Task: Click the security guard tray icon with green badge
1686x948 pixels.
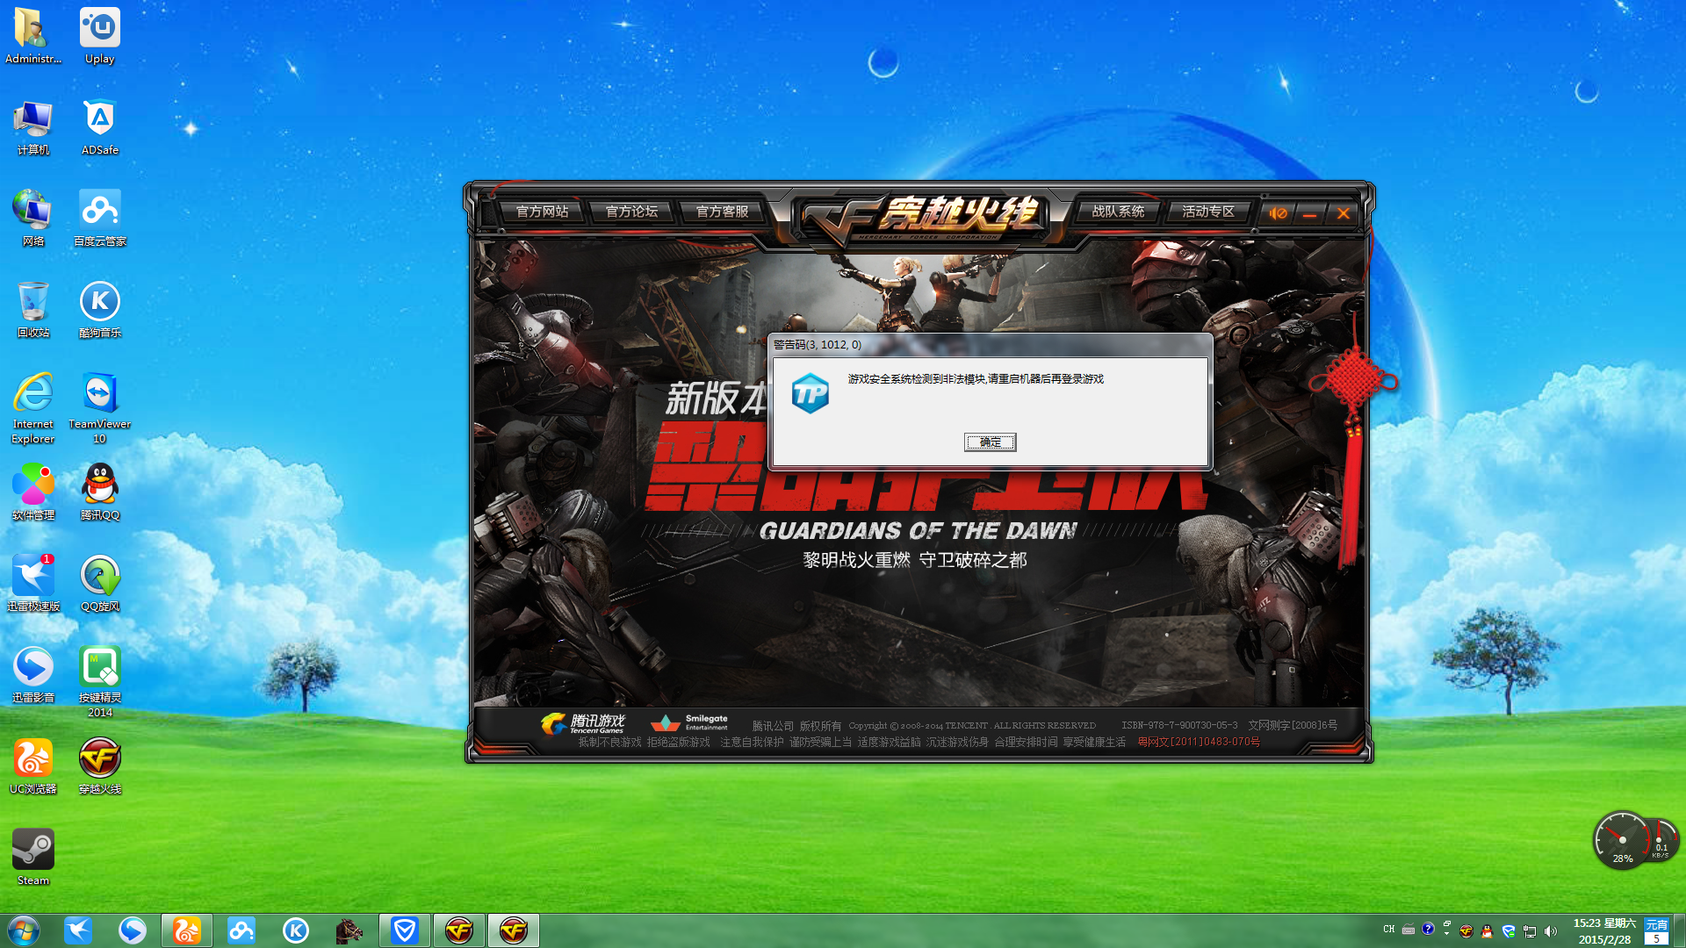Action: [x=1509, y=931]
